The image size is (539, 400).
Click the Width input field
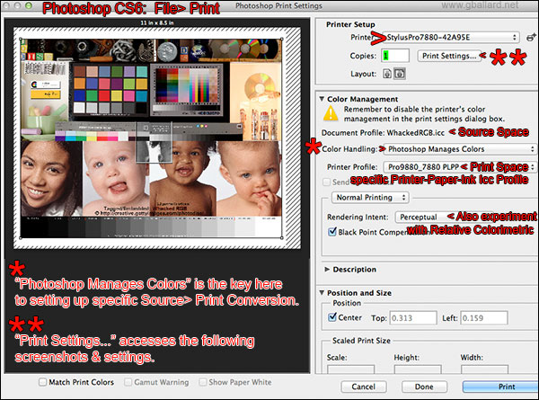484,369
